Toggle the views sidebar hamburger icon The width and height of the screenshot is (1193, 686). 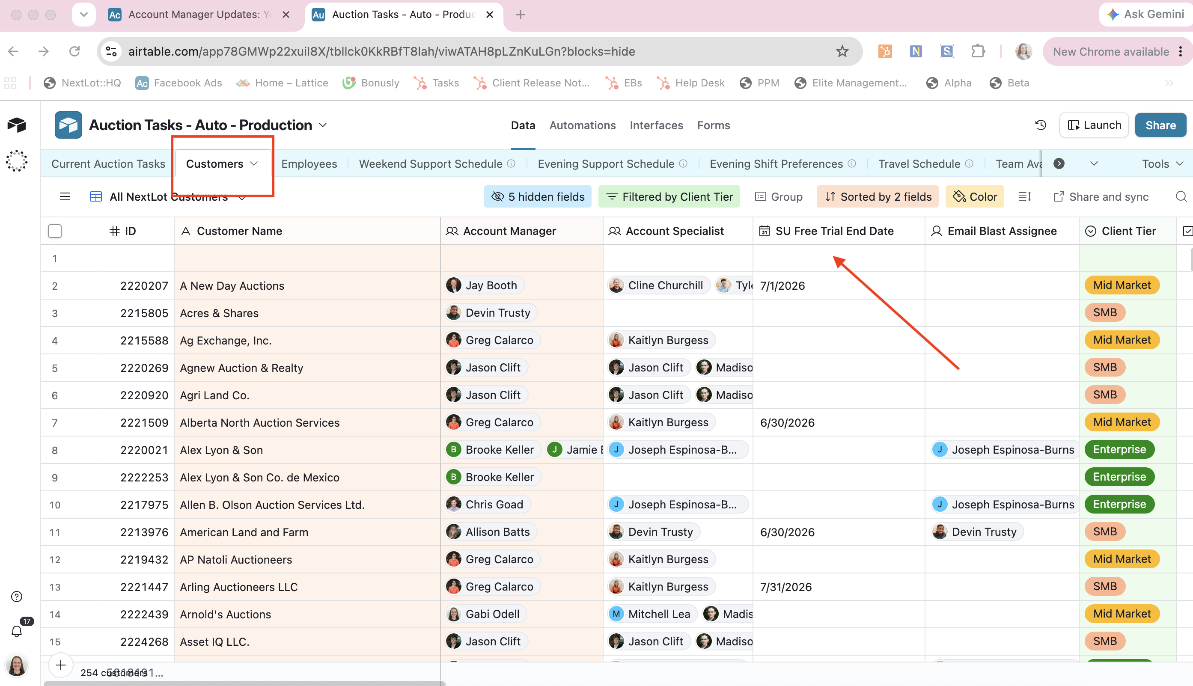(65, 196)
